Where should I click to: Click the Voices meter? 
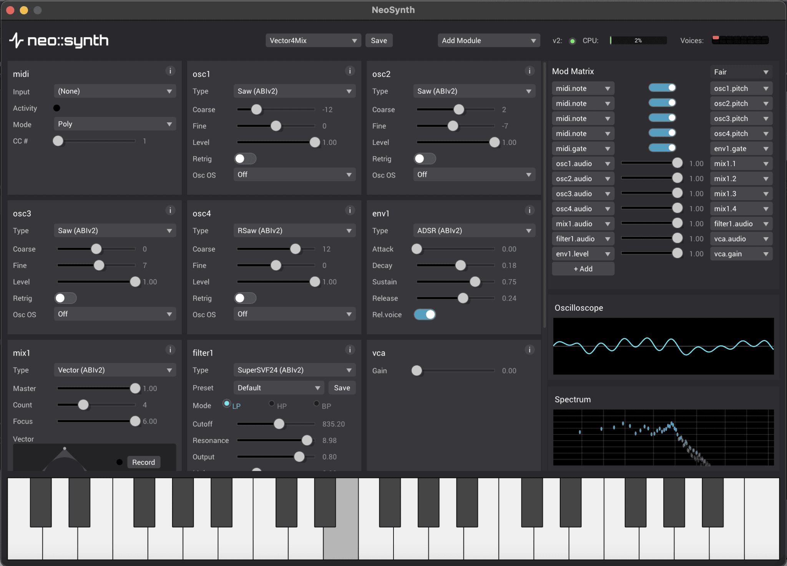click(740, 40)
